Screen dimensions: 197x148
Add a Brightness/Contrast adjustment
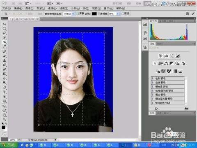[160, 55]
